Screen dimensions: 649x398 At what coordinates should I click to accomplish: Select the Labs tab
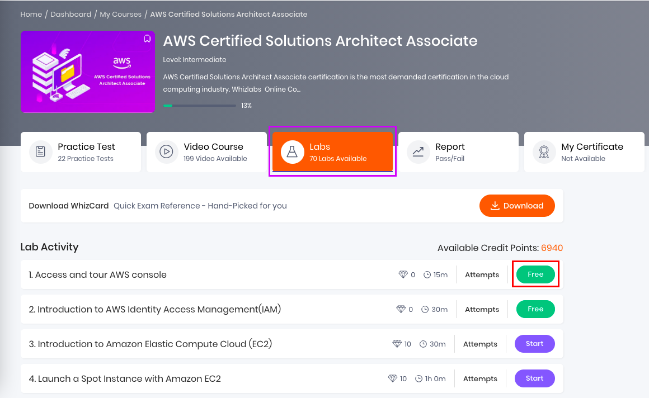click(x=332, y=152)
